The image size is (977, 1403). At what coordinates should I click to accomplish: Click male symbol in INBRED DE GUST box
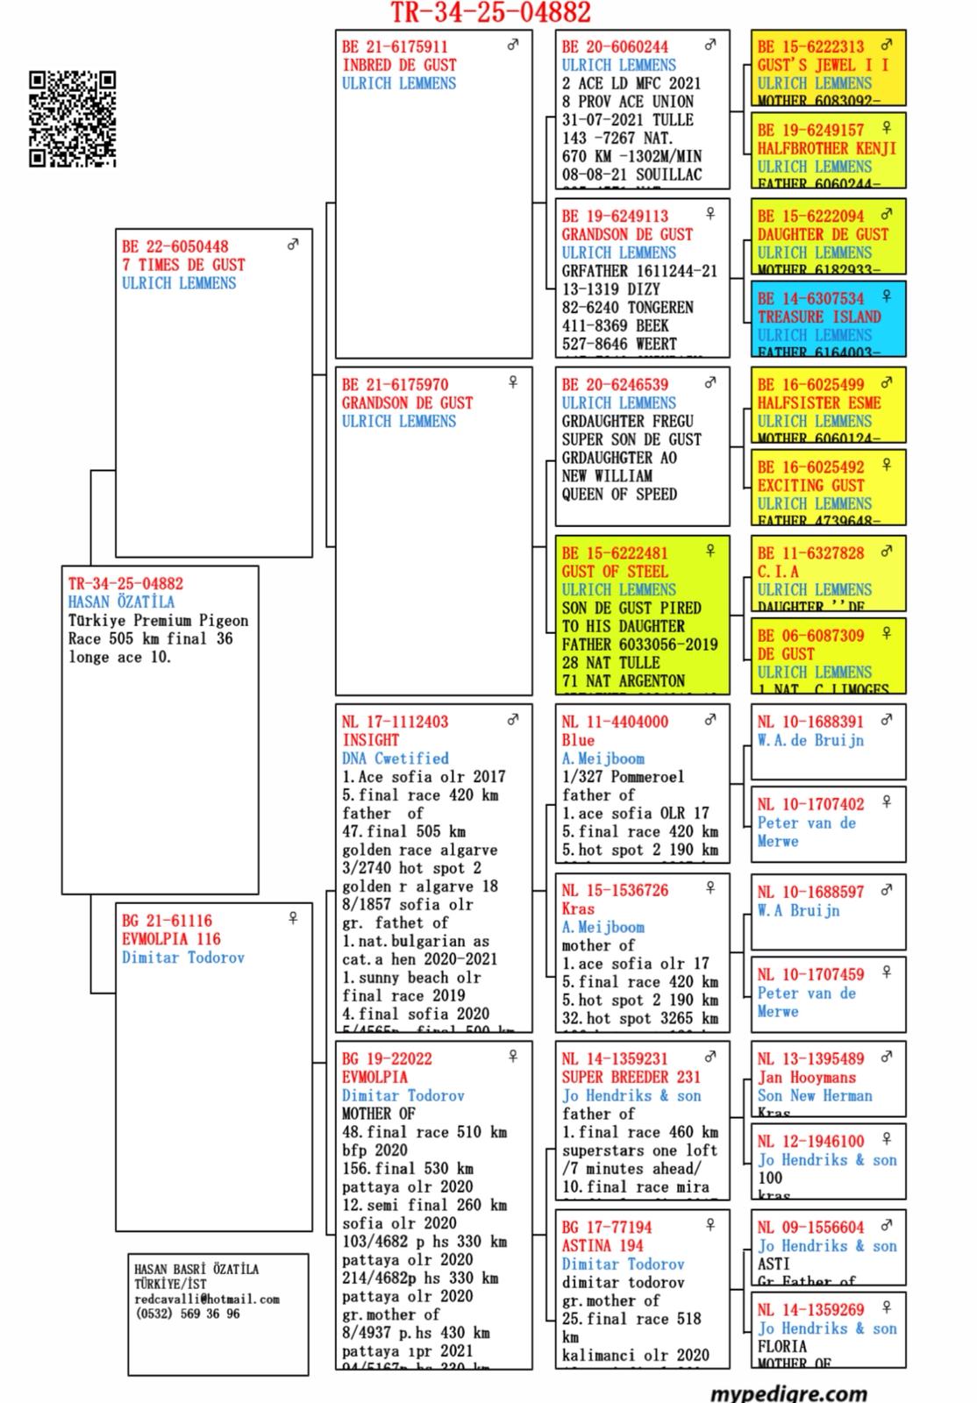click(x=513, y=44)
